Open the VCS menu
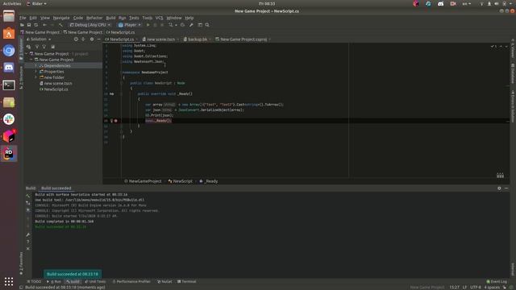 pyautogui.click(x=160, y=18)
